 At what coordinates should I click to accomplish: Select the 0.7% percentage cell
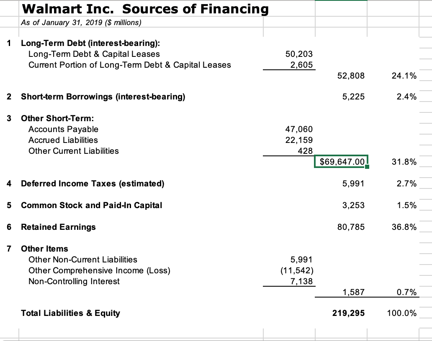(406, 292)
